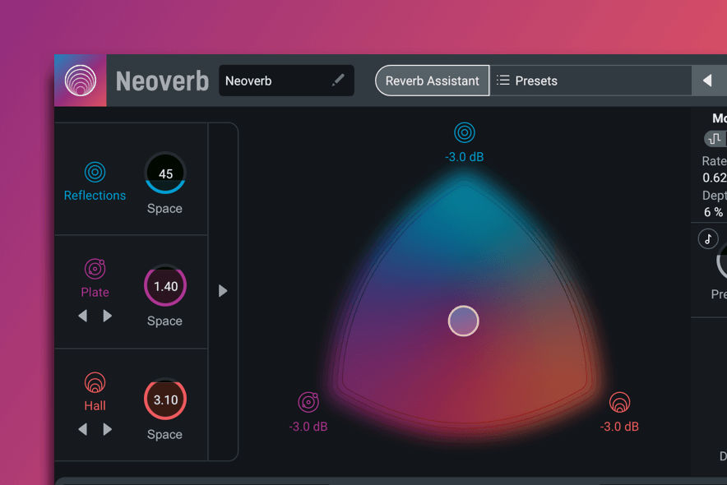Screen dimensions: 727x485
Task: Click the magenta -3.0 dB Plate level
Action: tap(308, 427)
